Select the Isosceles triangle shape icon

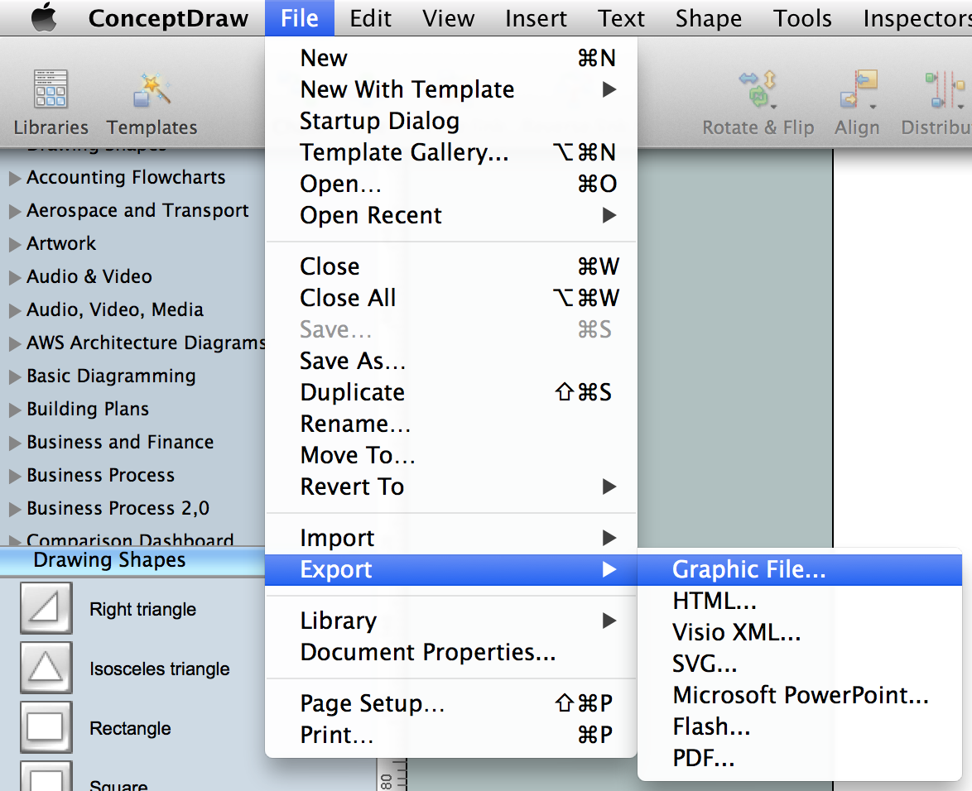click(x=46, y=667)
